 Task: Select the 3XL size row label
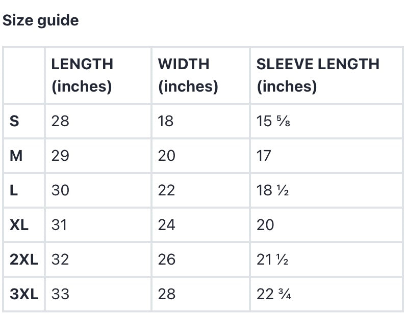tap(24, 294)
